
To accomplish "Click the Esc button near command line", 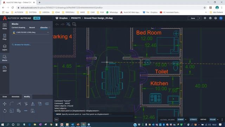I will click(56, 120).
